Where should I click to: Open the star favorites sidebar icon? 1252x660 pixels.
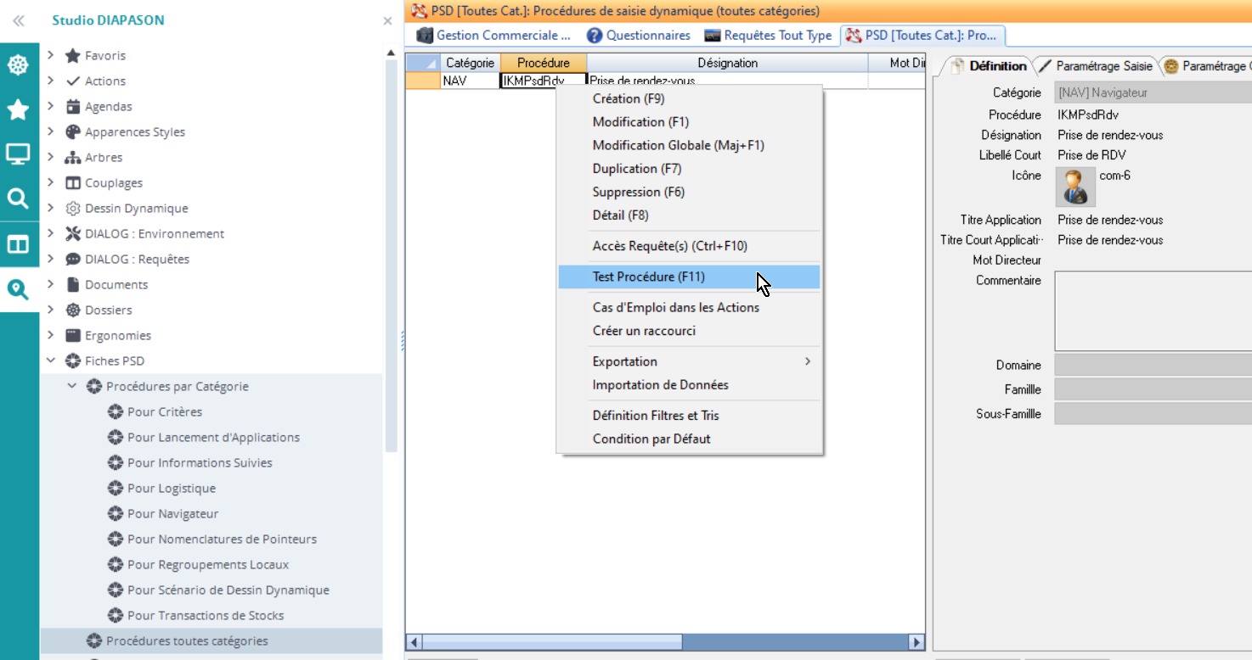[x=18, y=109]
